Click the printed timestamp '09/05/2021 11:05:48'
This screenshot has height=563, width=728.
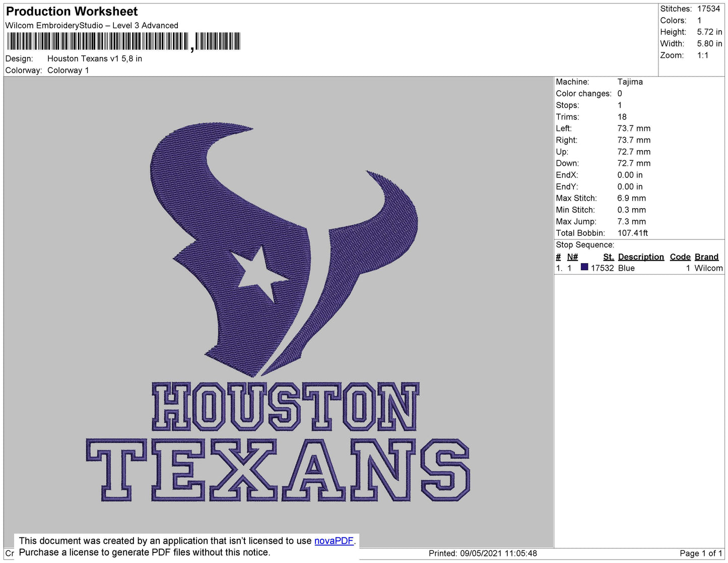click(499, 553)
